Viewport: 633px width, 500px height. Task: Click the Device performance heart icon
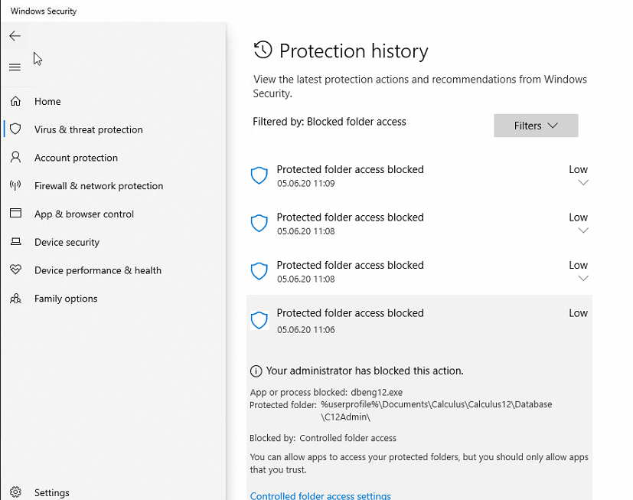point(15,270)
